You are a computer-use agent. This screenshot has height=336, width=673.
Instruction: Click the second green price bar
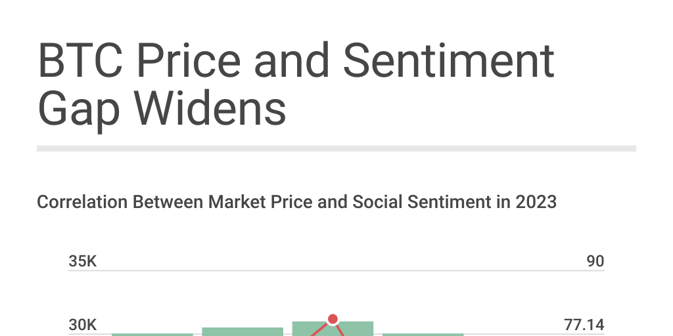243,331
